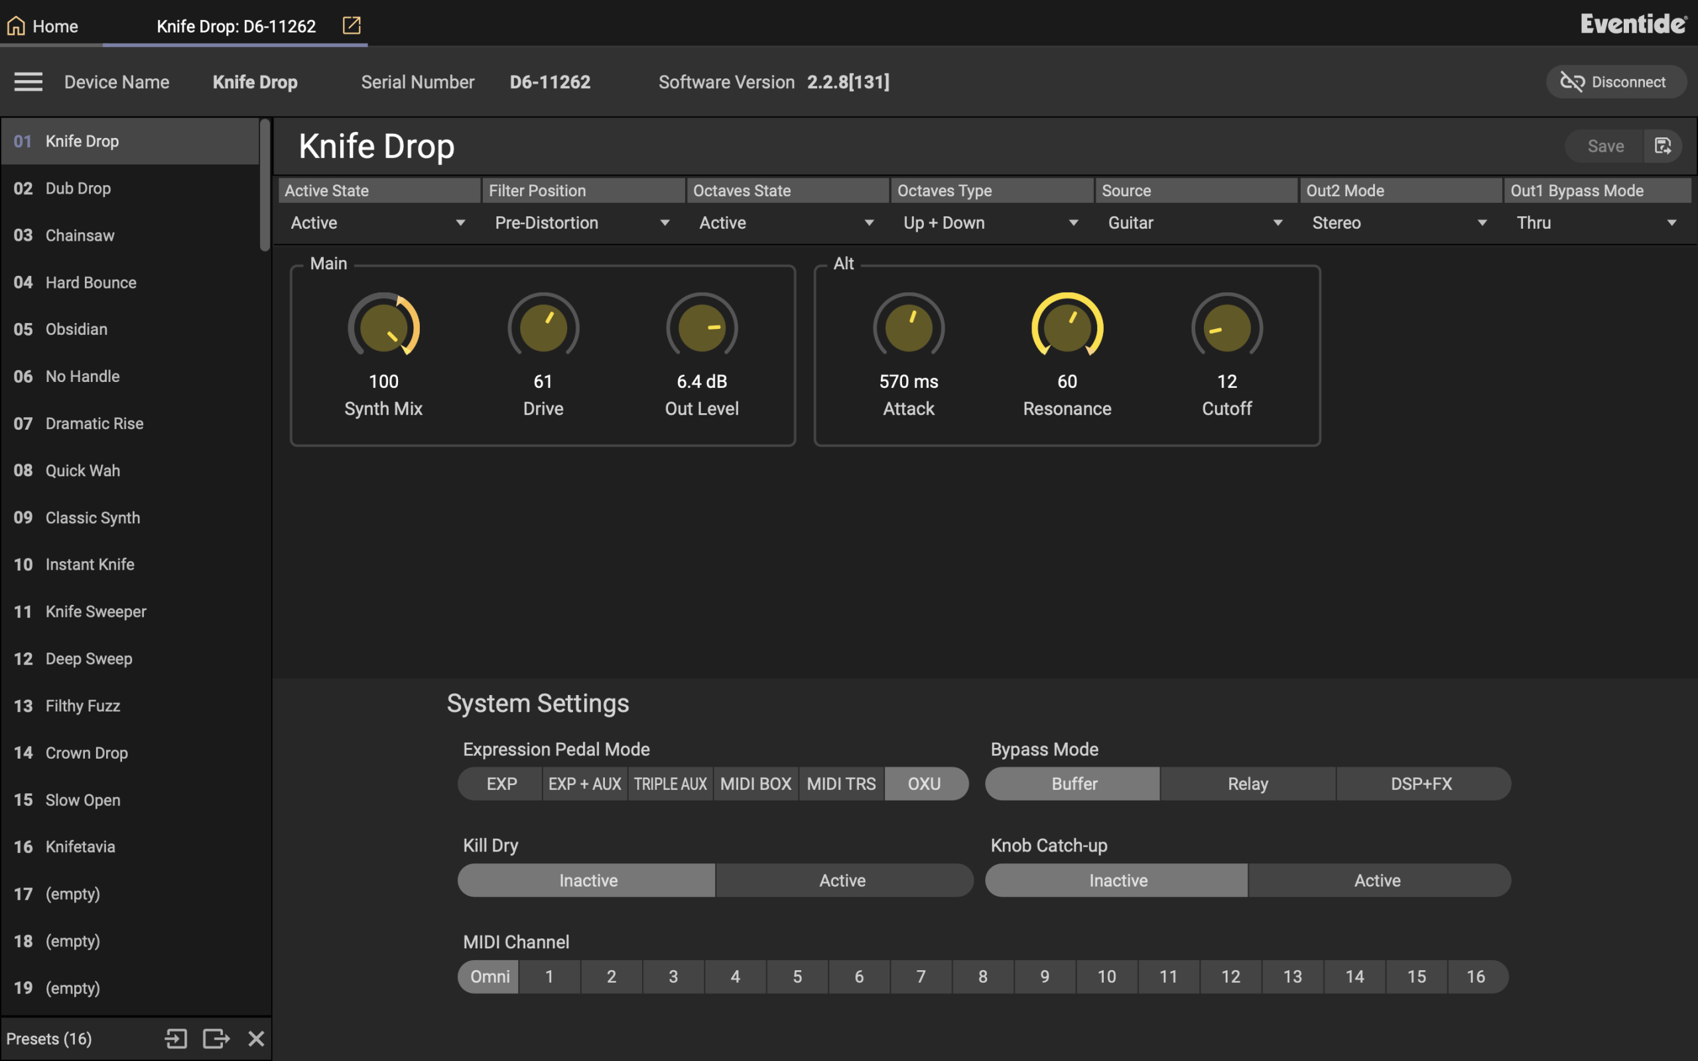Click the Disconnect link icon button
The image size is (1698, 1061).
tap(1615, 82)
